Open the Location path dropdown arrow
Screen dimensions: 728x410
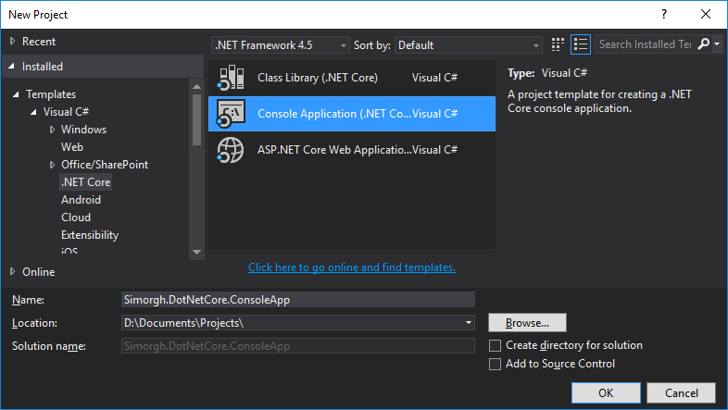[x=469, y=322]
